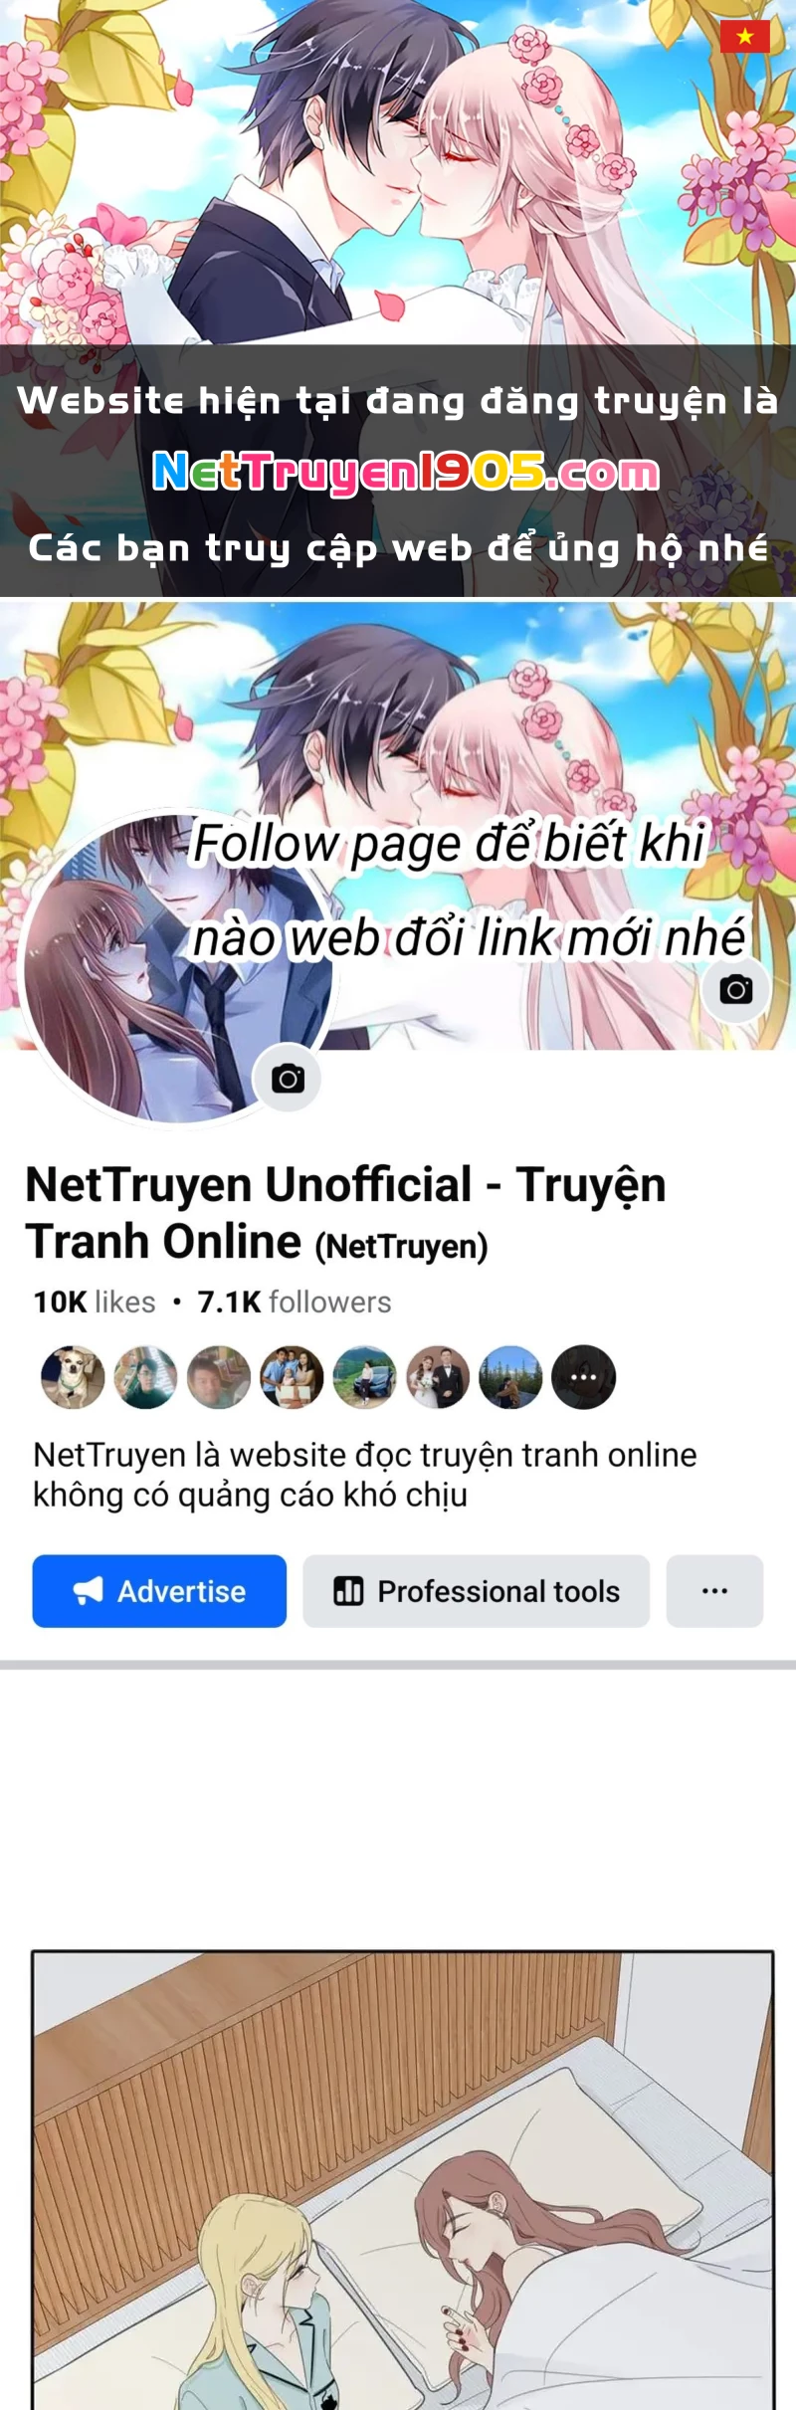The height and width of the screenshot is (2410, 796).
Task: Click the 7.1K followers count
Action: (x=294, y=1302)
